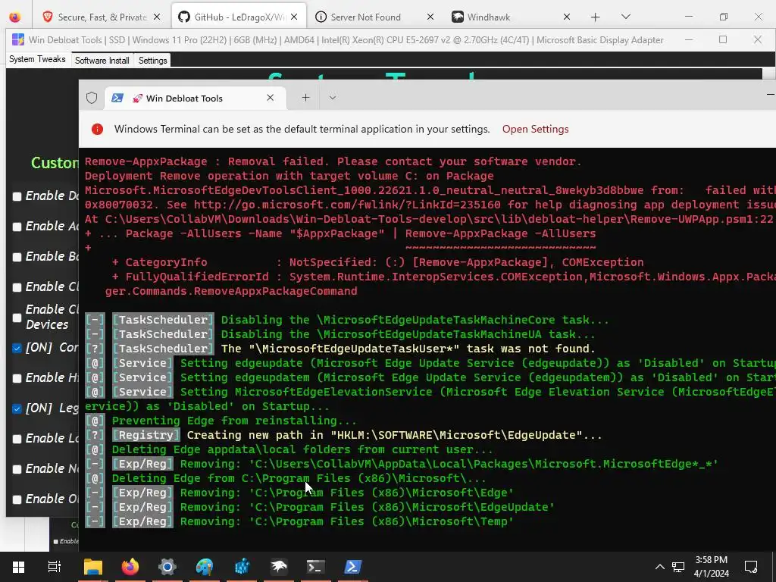
Task: Click Win Debloat Tools window title icon
Action: coord(18,39)
